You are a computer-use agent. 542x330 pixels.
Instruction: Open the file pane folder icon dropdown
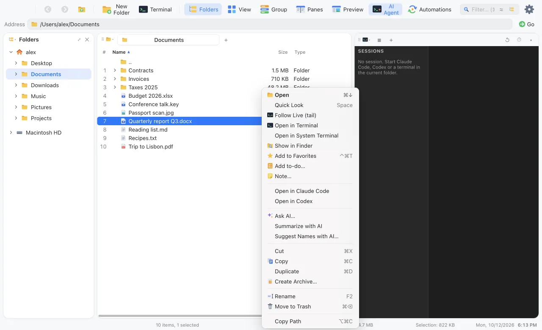tap(109, 40)
